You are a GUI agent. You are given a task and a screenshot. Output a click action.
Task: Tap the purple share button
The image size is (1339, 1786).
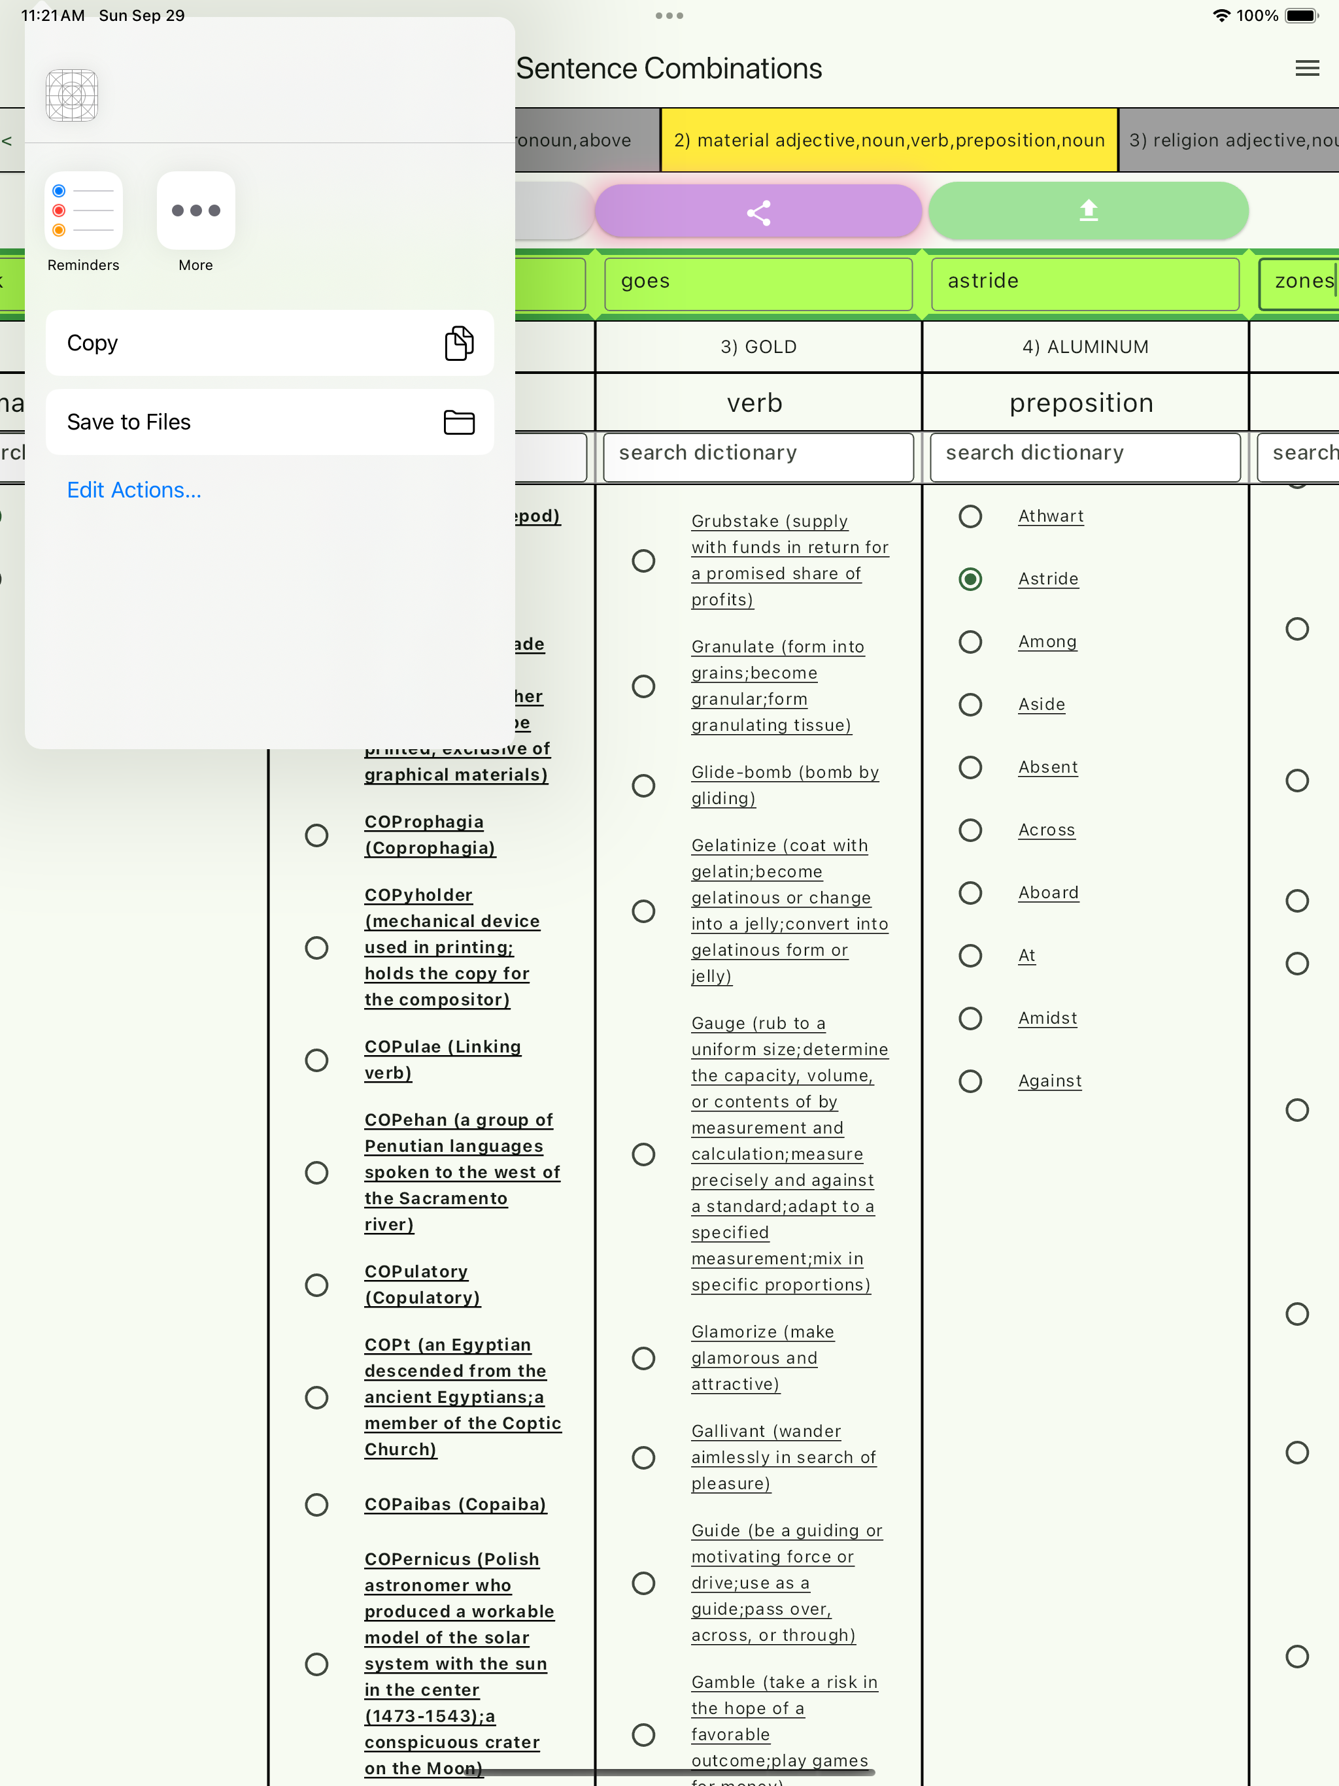tap(758, 212)
